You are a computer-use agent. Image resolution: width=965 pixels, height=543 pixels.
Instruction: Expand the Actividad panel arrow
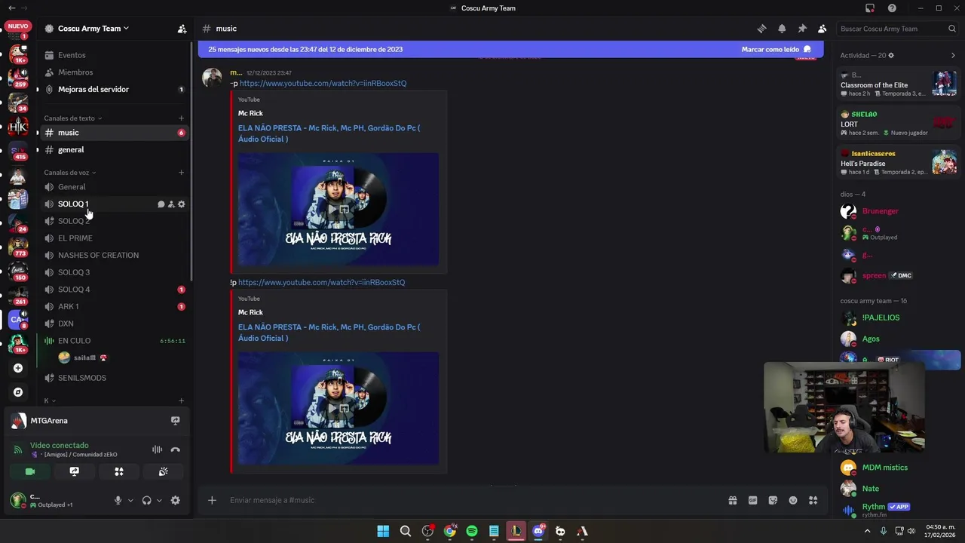pos(953,55)
